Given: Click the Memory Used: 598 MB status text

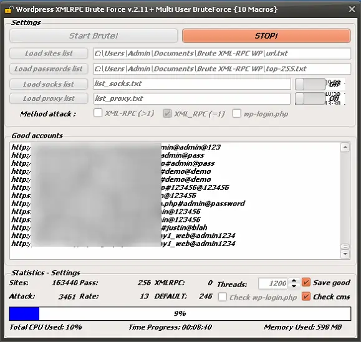Looking at the screenshot, I should 303,327.
